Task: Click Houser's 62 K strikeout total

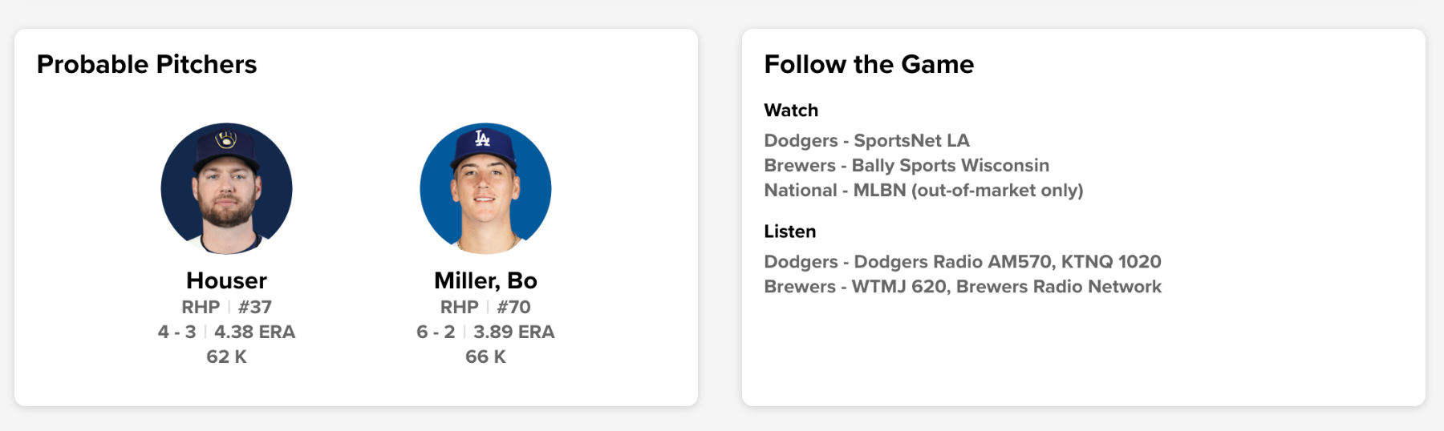Action: pyautogui.click(x=226, y=356)
